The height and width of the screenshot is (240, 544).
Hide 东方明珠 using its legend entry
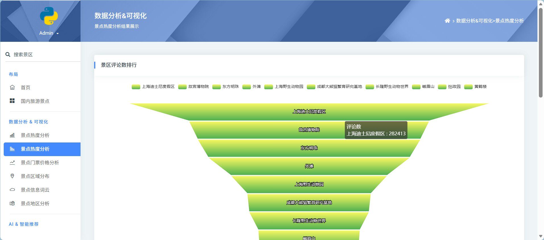(x=226, y=86)
